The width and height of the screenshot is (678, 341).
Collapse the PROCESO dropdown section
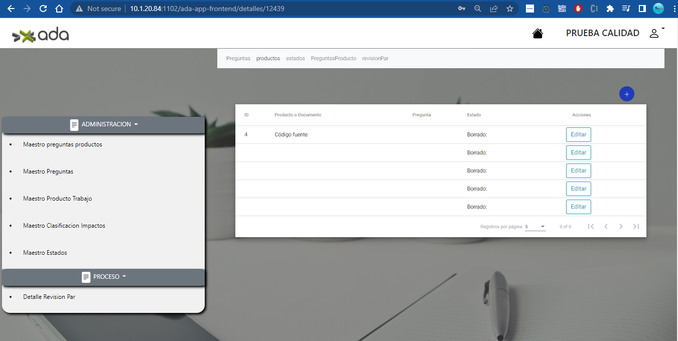click(104, 277)
